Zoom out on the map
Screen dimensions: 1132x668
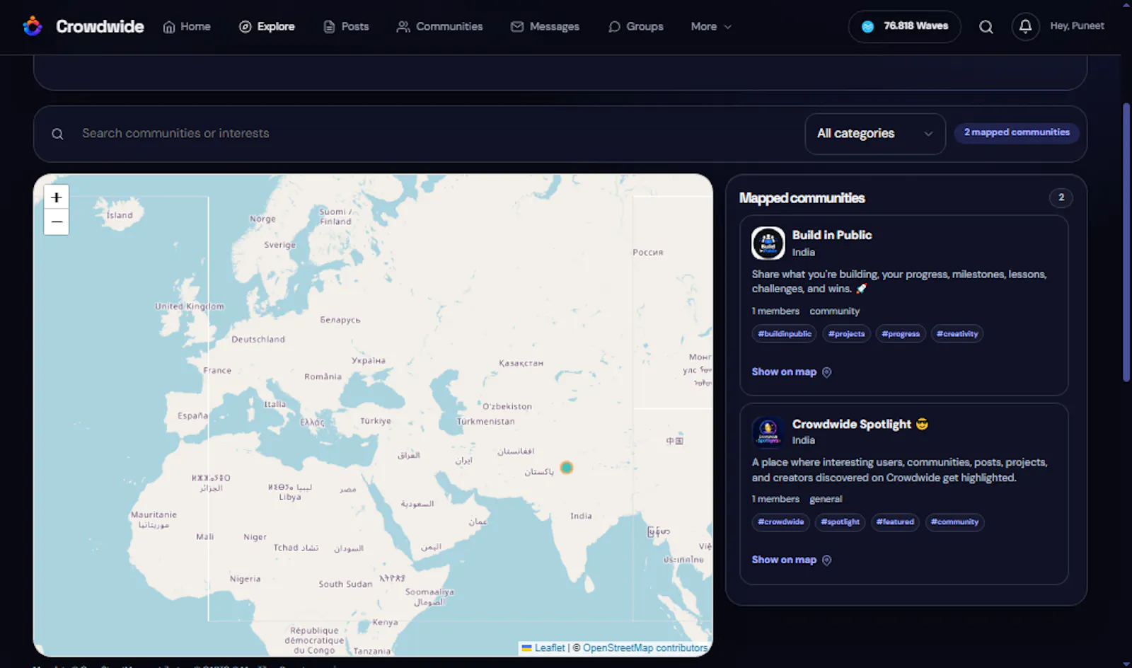pos(57,222)
